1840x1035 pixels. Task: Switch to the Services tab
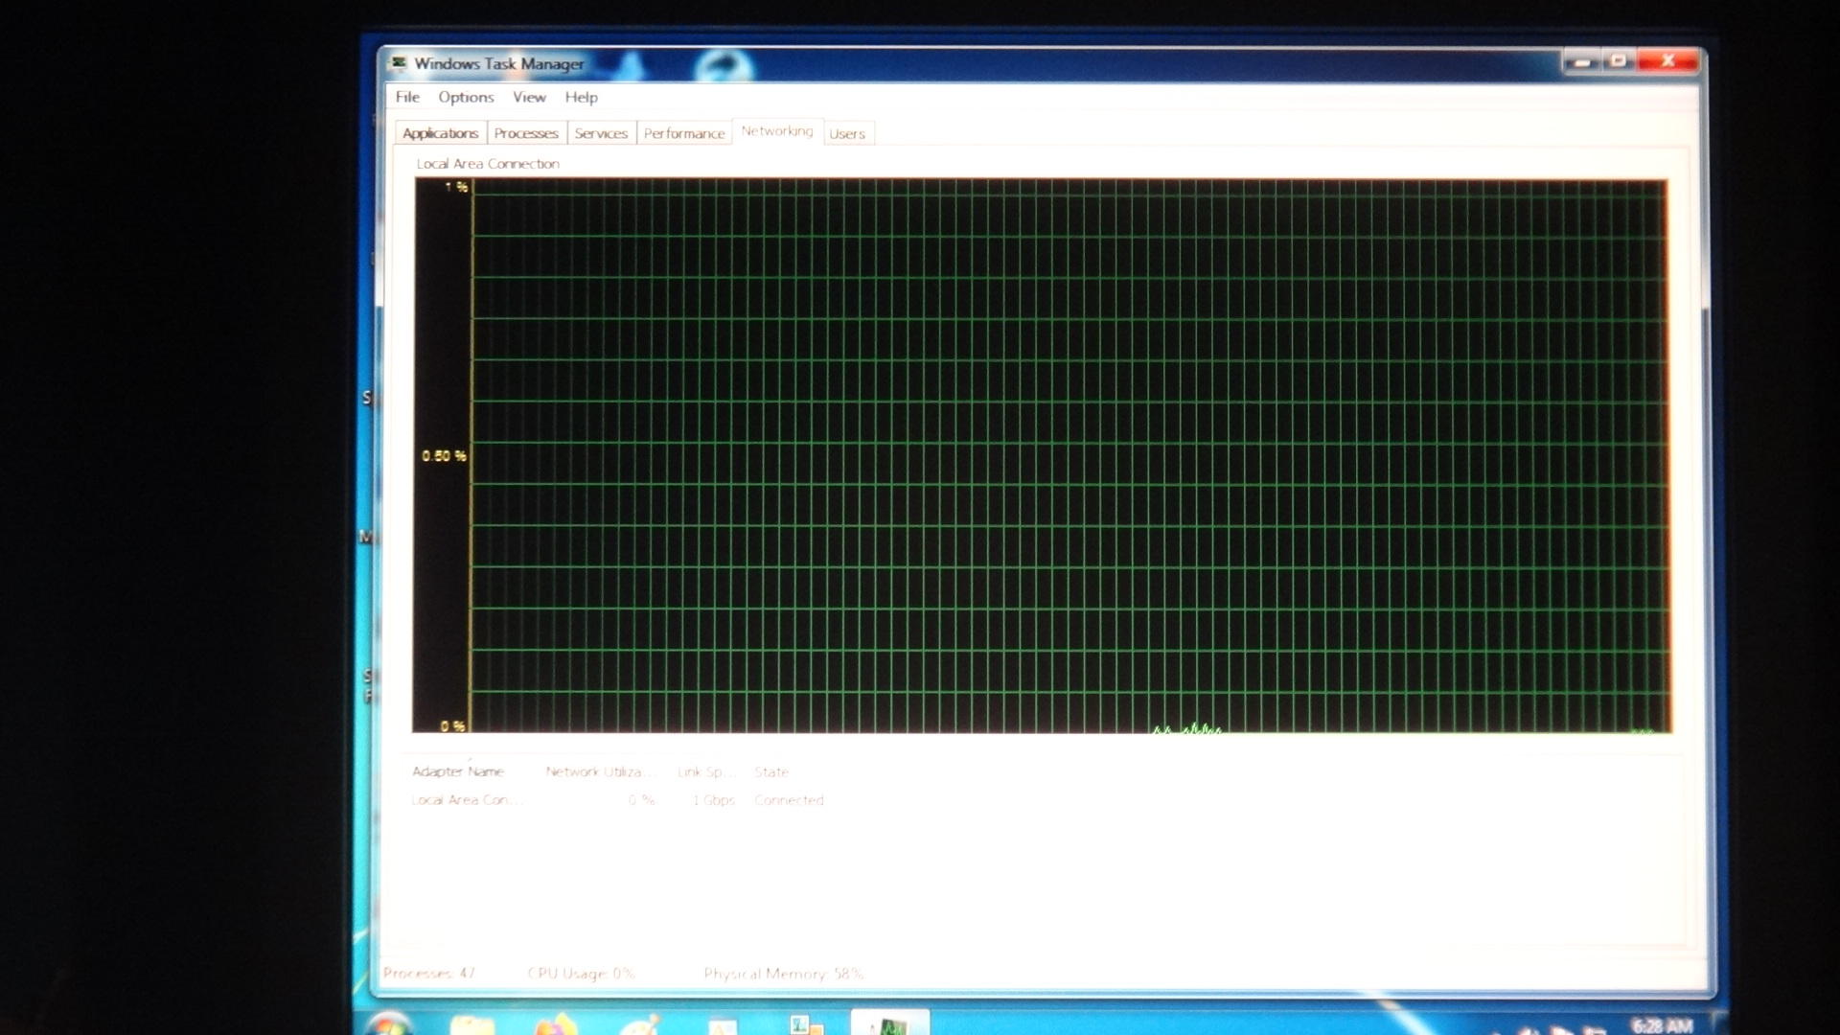(x=601, y=133)
